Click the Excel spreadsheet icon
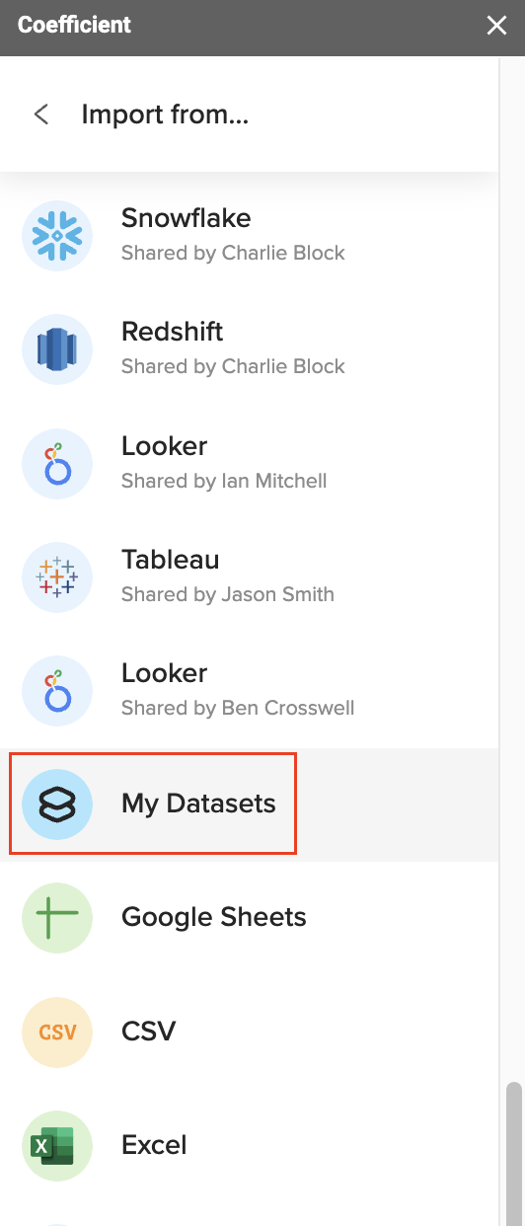This screenshot has width=525, height=1226. (x=57, y=1146)
